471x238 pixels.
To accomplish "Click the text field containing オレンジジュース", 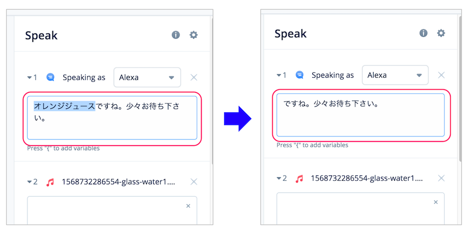I will [x=112, y=118].
